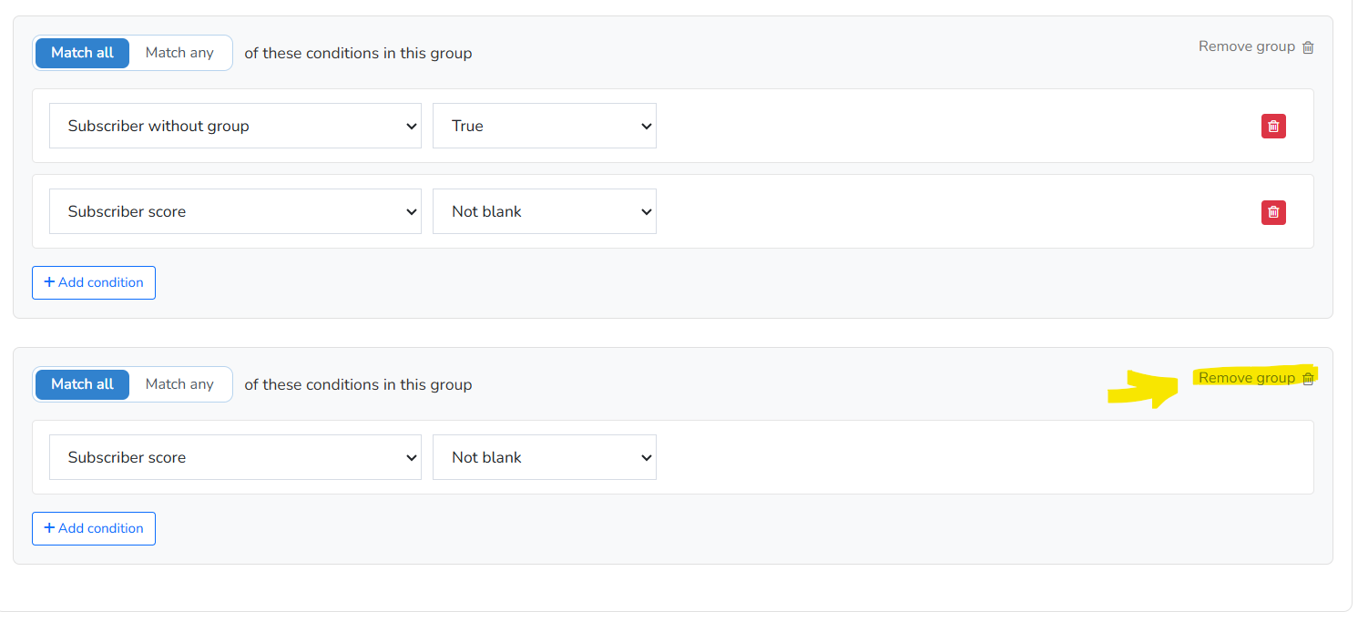Click the unhighlighted Remove group link
1358x622 pixels.
pos(1247,46)
